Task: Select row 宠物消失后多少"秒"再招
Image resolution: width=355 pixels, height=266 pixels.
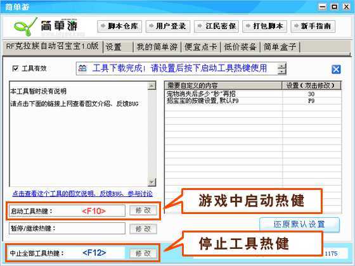Action: pos(253,94)
